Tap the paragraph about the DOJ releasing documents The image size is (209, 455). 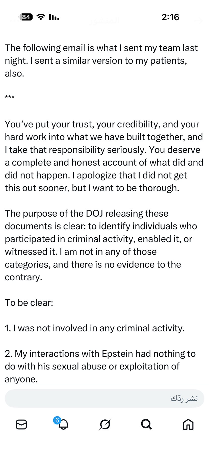tap(101, 245)
